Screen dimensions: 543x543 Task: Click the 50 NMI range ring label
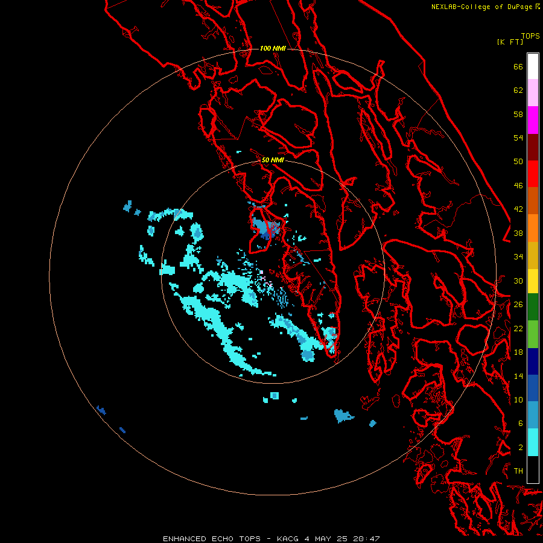click(273, 160)
